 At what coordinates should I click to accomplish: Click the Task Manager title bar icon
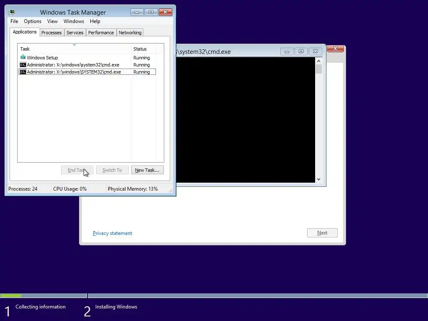coord(11,12)
